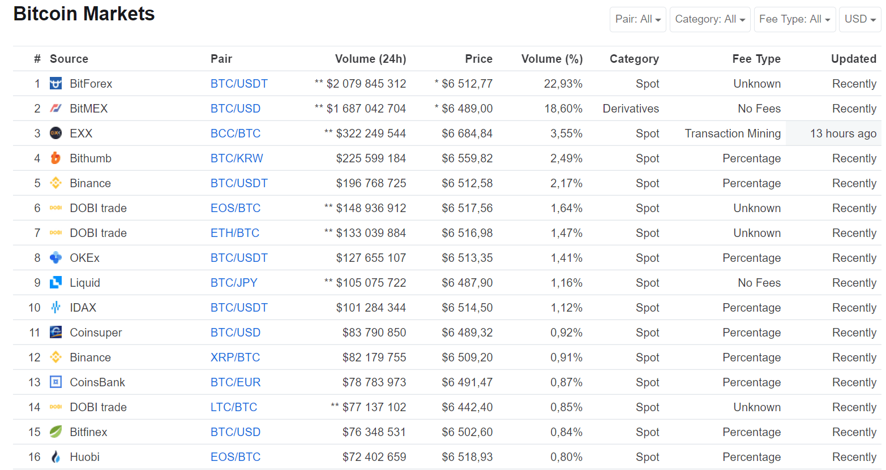
Task: Click Binance logo in row 12
Action: [x=55, y=357]
